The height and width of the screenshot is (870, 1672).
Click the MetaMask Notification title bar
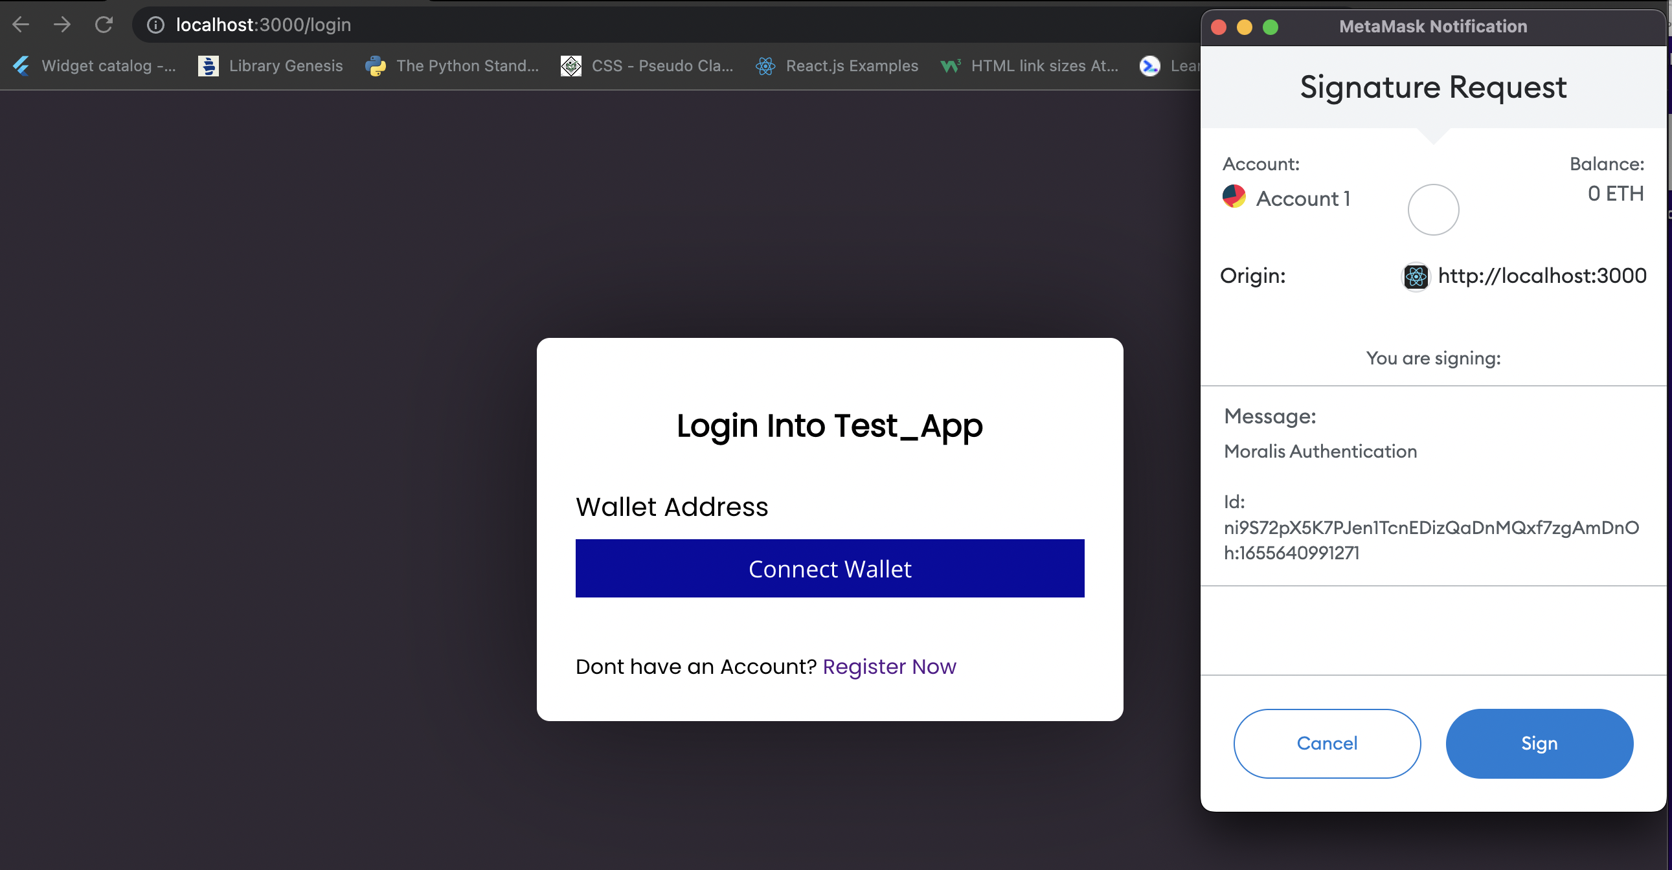tap(1432, 27)
